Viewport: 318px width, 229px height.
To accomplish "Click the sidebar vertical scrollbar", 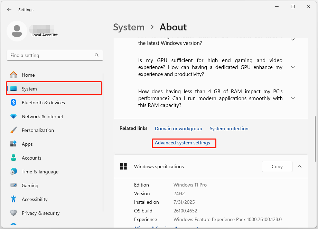I will tap(103, 142).
